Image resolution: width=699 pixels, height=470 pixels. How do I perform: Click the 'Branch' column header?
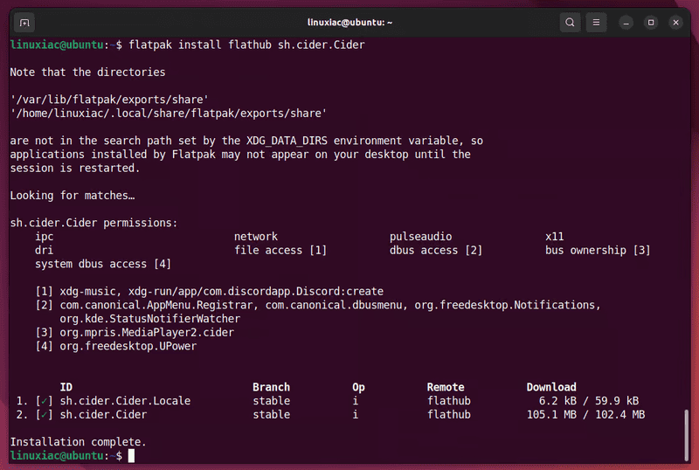[x=271, y=387]
